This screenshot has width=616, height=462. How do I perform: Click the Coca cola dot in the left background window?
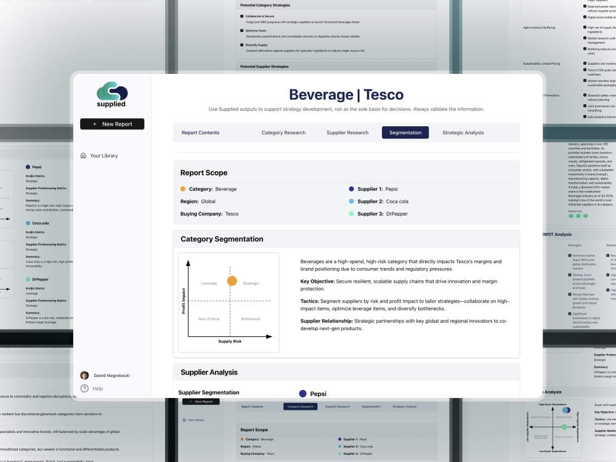[28, 223]
